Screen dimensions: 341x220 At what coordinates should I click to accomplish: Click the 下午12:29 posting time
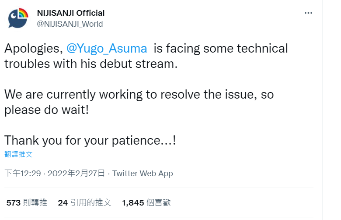click(22, 174)
